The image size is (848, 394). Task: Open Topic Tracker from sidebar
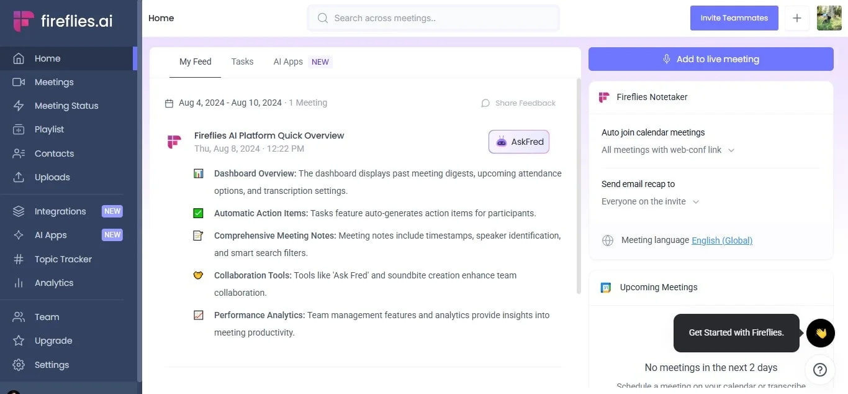coord(68,259)
